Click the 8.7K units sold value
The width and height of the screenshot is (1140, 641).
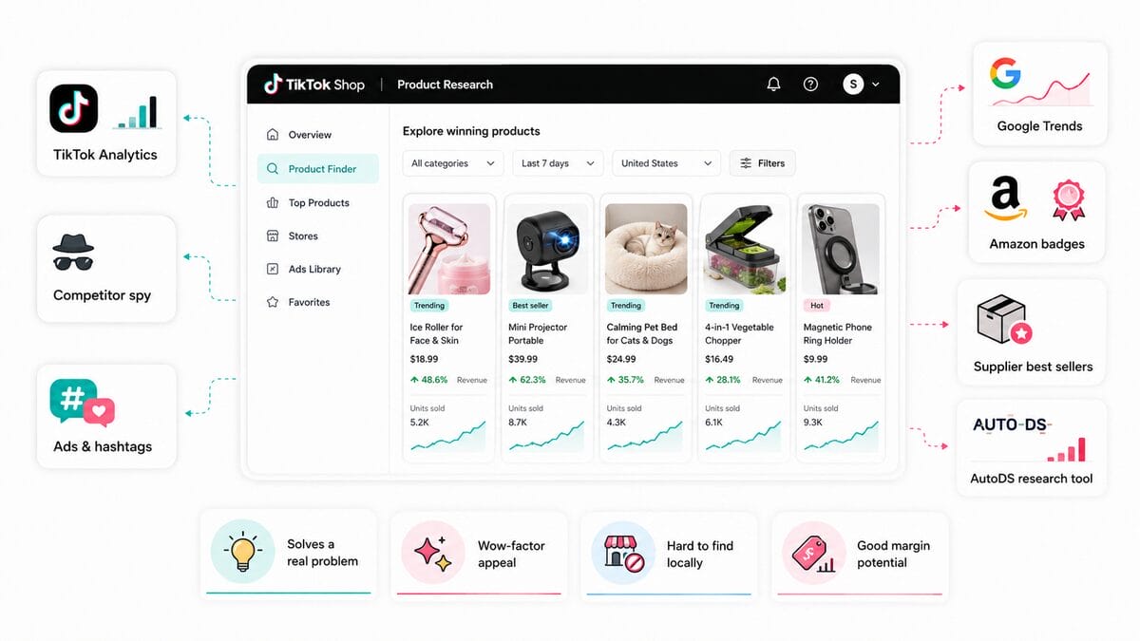click(x=518, y=422)
